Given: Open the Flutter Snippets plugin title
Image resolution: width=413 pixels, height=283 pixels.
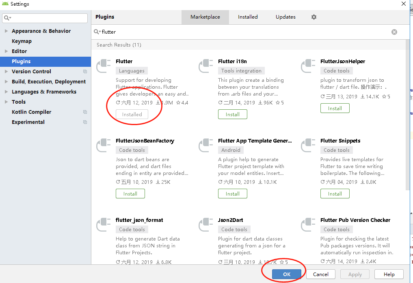Looking at the screenshot, I should [x=340, y=141].
